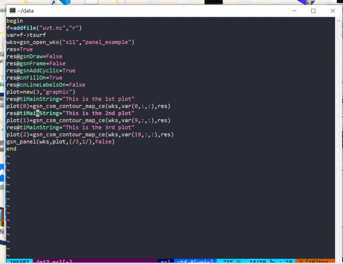This screenshot has height=264, width=343.
Task: Maximize the ~/data terminal window
Action: tap(313, 11)
